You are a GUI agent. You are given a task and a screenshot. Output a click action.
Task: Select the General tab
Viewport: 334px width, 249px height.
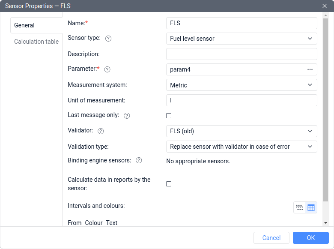pyautogui.click(x=24, y=25)
